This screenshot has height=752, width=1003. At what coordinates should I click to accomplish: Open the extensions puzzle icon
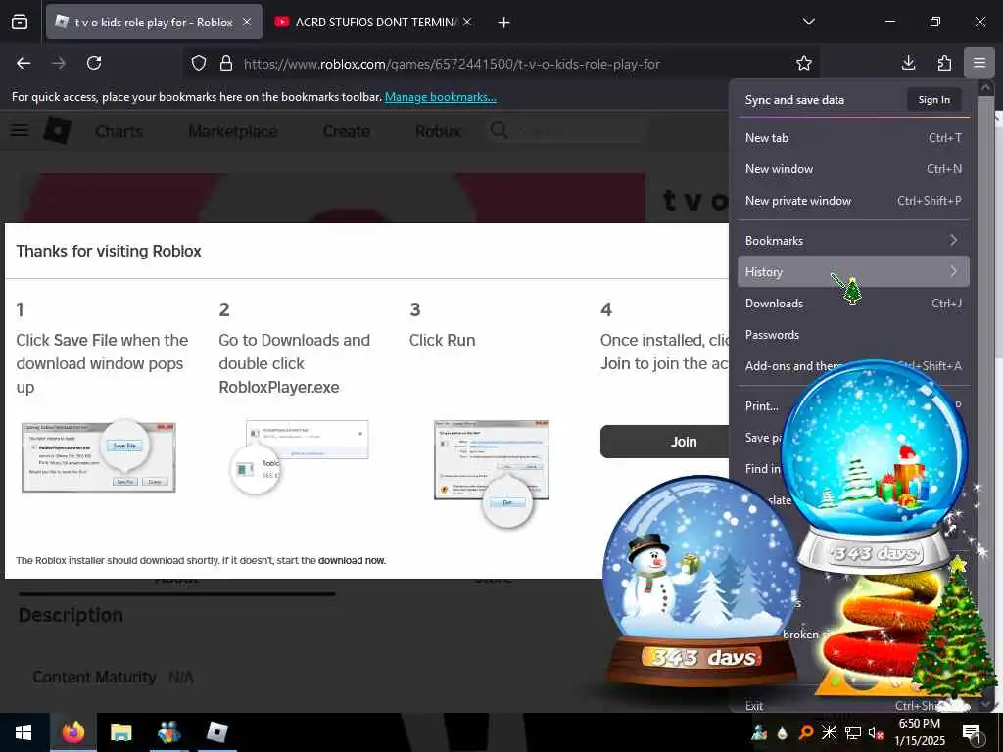point(944,63)
